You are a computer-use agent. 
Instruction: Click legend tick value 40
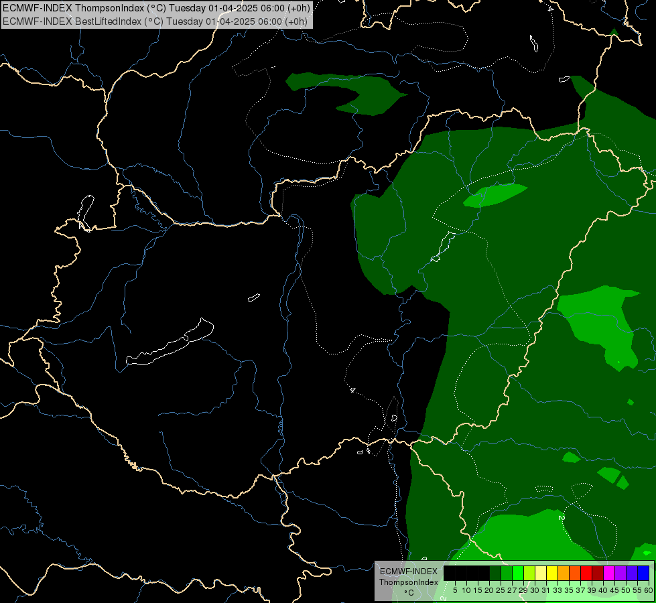pyautogui.click(x=603, y=590)
